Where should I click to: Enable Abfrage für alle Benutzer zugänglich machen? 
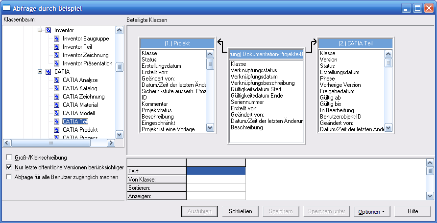(9, 177)
